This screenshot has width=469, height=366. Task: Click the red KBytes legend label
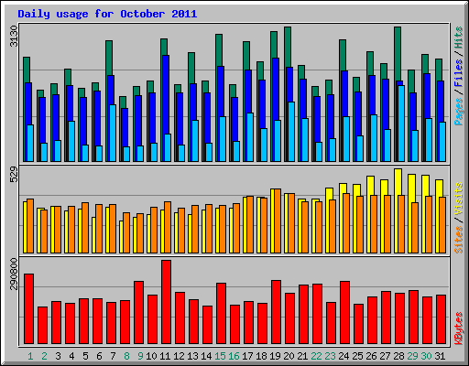coord(459,328)
